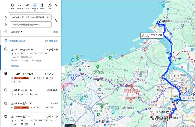Select route 上午9:09—上午11:10
The image size is (195, 127).
tap(31, 57)
